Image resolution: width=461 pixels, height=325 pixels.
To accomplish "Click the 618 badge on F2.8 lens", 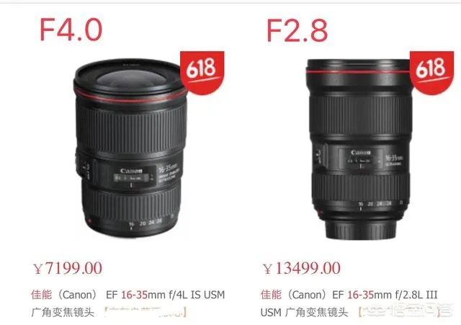I will pyautogui.click(x=431, y=72).
